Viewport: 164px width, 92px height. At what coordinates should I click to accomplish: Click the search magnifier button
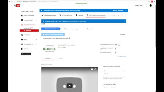[83, 6]
